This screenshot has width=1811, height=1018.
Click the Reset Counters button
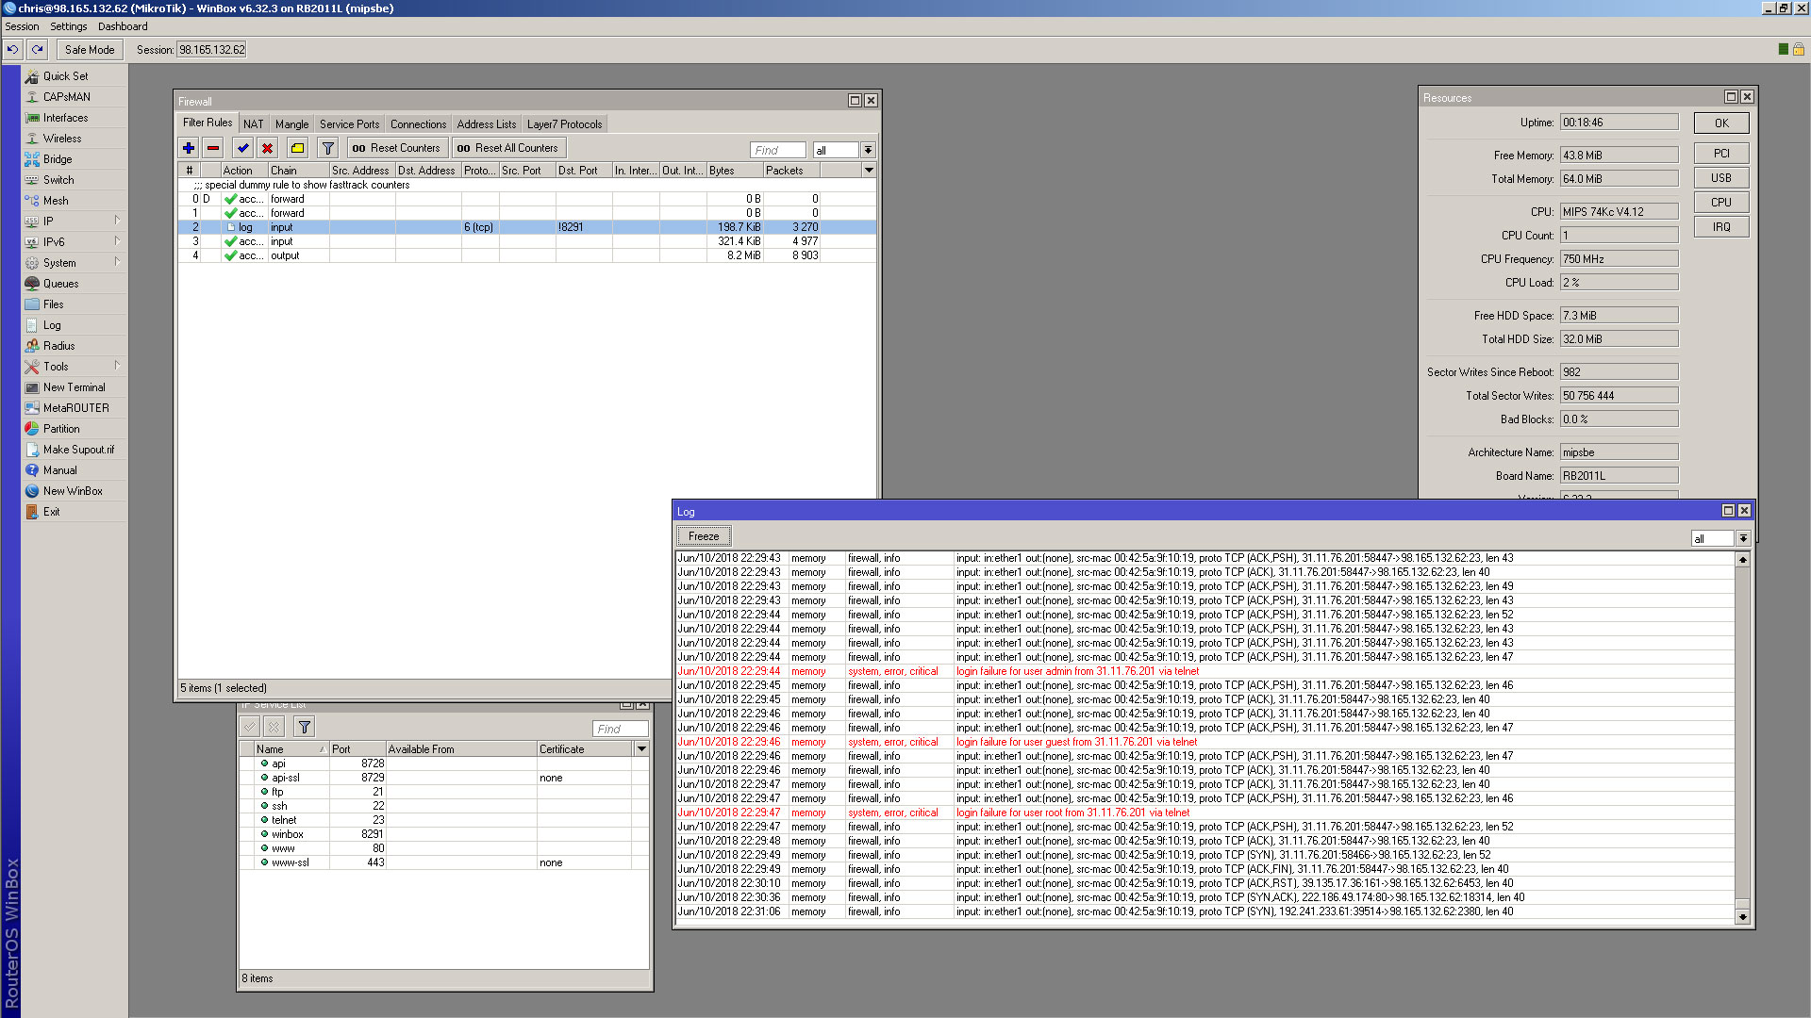(x=396, y=148)
